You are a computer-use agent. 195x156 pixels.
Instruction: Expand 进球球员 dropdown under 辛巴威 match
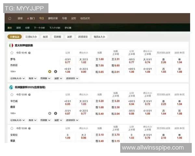click(x=72, y=120)
